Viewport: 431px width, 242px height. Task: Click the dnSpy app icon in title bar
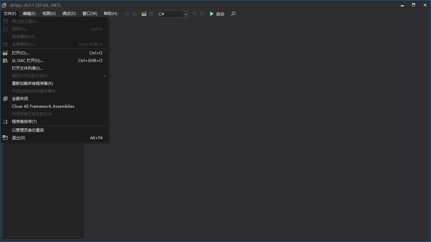click(x=4, y=5)
